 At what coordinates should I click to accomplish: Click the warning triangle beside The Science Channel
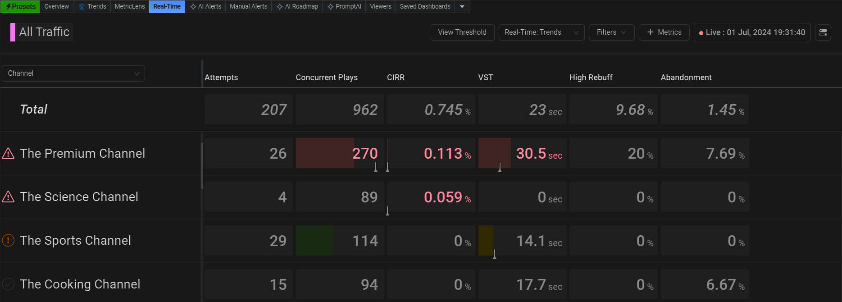click(8, 197)
